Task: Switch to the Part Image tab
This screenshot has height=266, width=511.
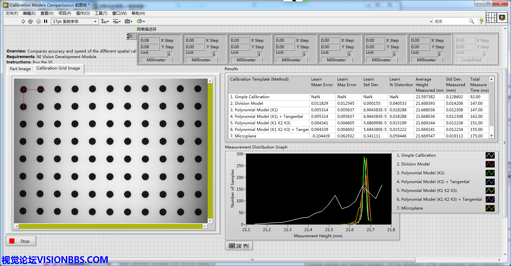Action: [20, 69]
